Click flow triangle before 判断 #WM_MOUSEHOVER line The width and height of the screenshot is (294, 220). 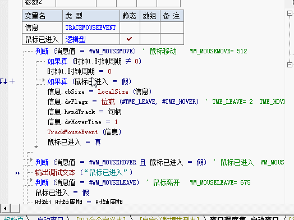coord(31,159)
